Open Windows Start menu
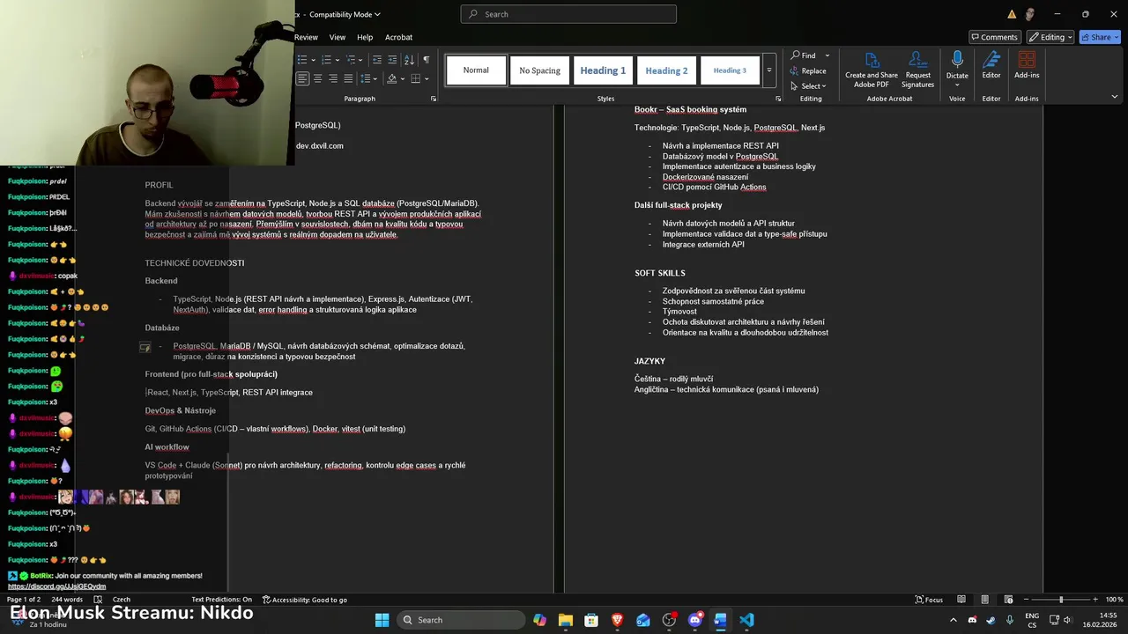This screenshot has height=634, width=1128. click(x=382, y=620)
